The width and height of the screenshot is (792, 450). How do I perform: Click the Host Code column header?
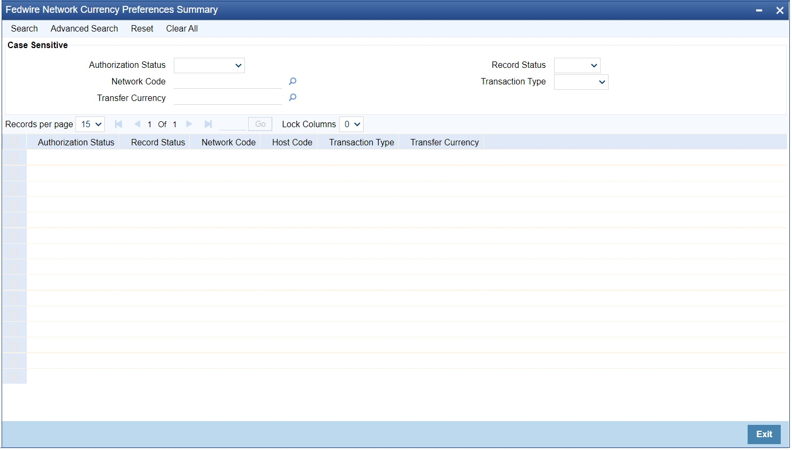(x=292, y=142)
